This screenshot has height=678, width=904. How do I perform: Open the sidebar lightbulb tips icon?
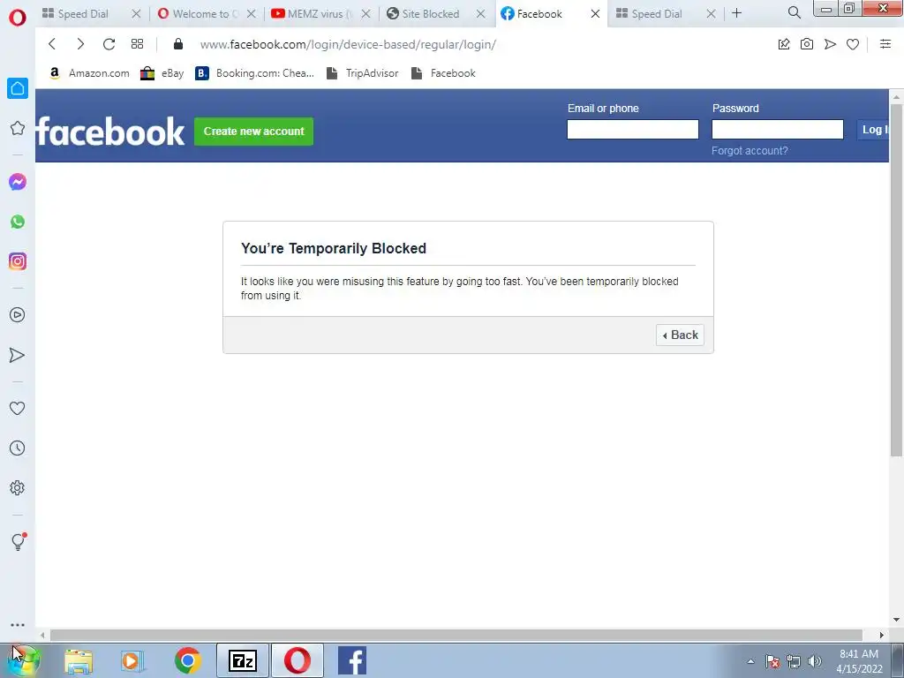(18, 541)
